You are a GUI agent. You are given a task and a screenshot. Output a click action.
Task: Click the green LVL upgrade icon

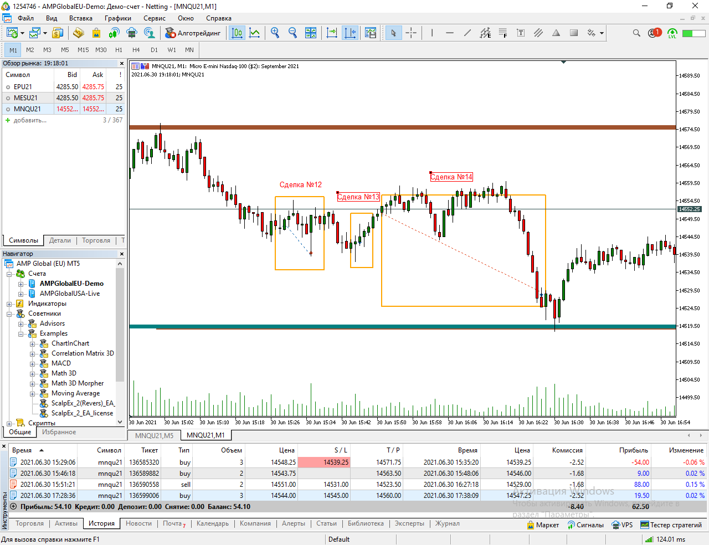[672, 33]
